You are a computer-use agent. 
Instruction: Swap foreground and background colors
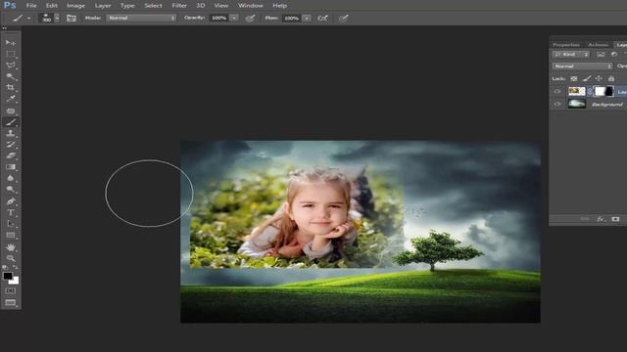point(16,267)
